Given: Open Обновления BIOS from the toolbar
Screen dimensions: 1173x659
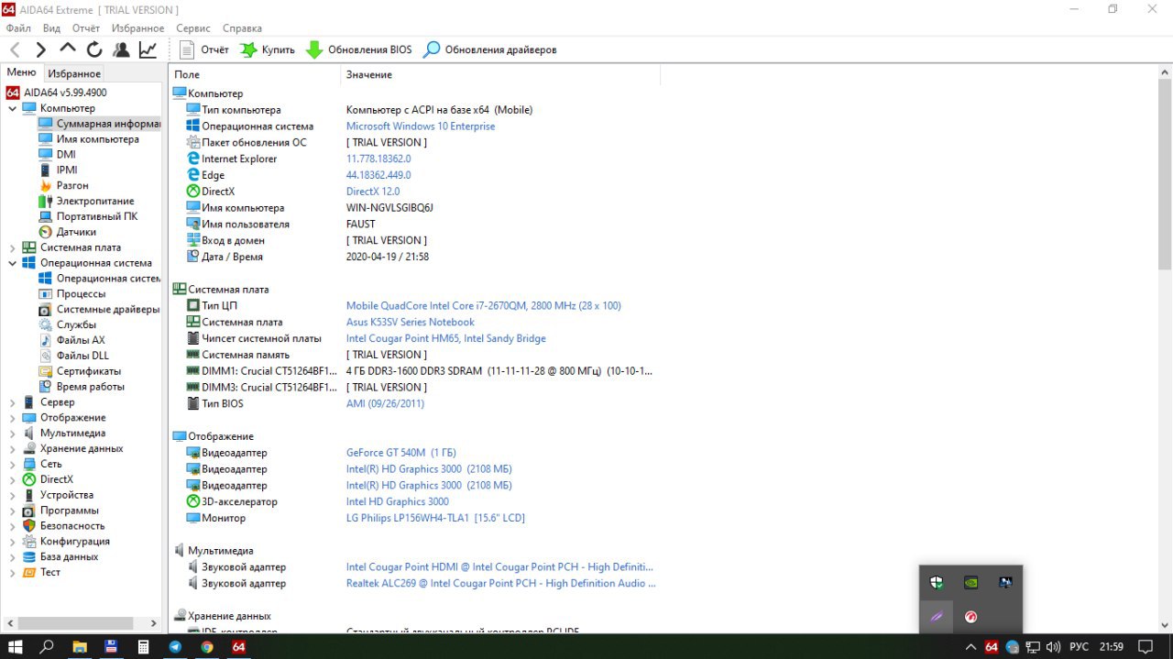Looking at the screenshot, I should point(359,49).
